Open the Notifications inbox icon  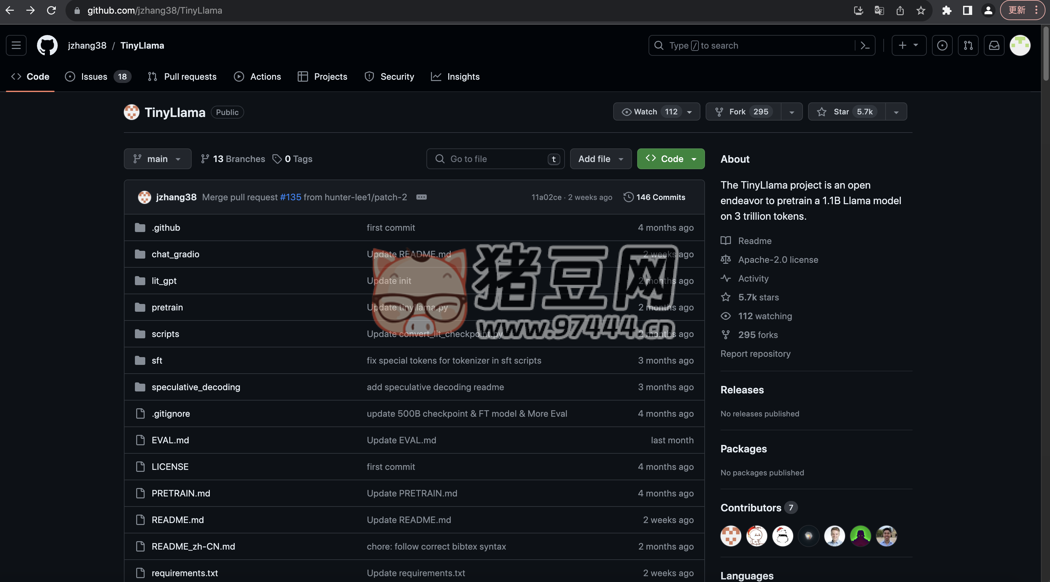pos(994,45)
